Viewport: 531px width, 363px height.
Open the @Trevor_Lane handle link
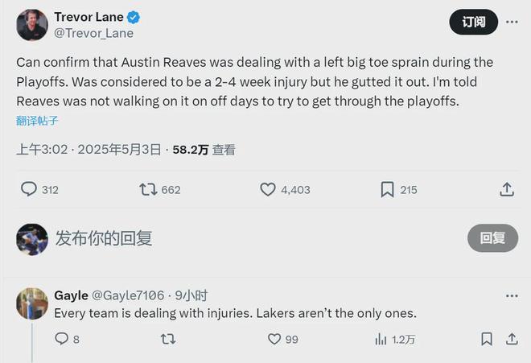point(93,33)
